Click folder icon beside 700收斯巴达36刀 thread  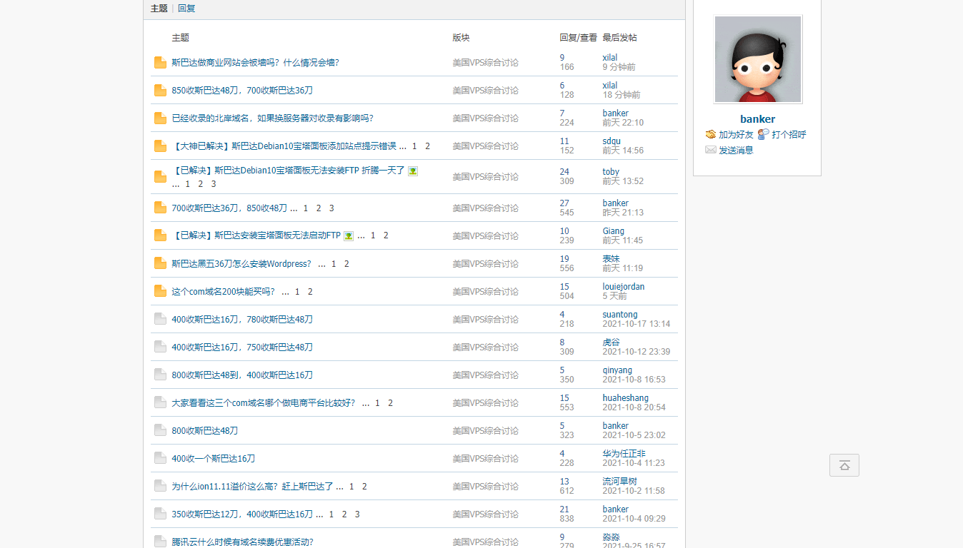[x=160, y=208]
